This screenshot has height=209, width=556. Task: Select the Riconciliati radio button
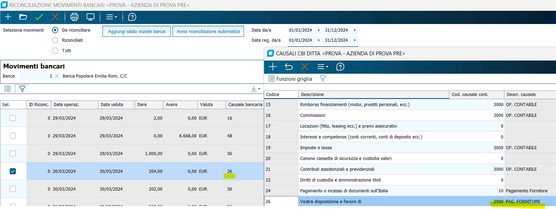pyautogui.click(x=55, y=40)
